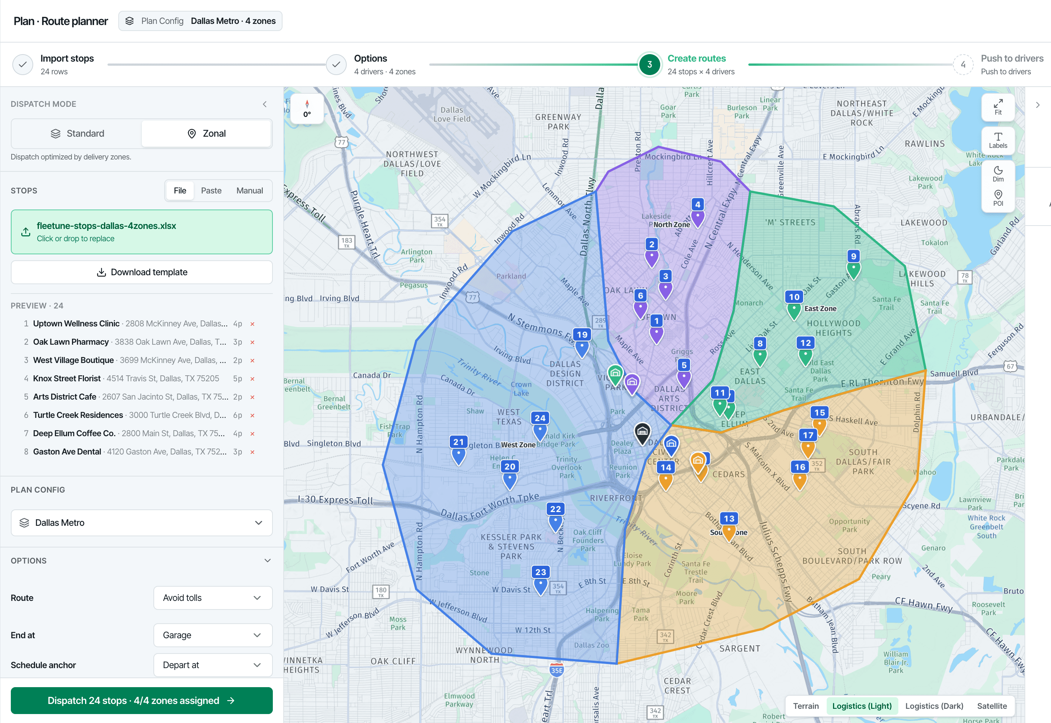Open the Route Avoid tolls dropdown
1051x723 pixels.
coord(213,598)
